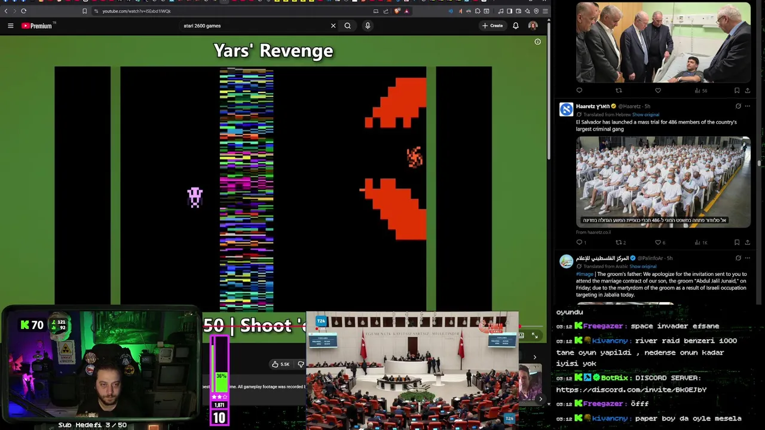765x430 pixels.
Task: Enter fullscreen on the YouTube player
Action: coord(534,336)
